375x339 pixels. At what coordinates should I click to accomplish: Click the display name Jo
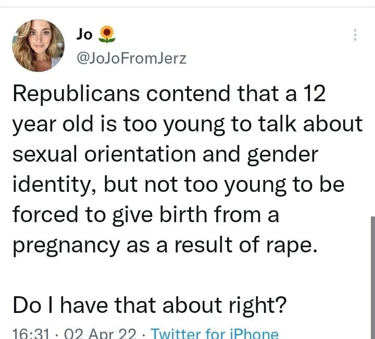tap(84, 34)
